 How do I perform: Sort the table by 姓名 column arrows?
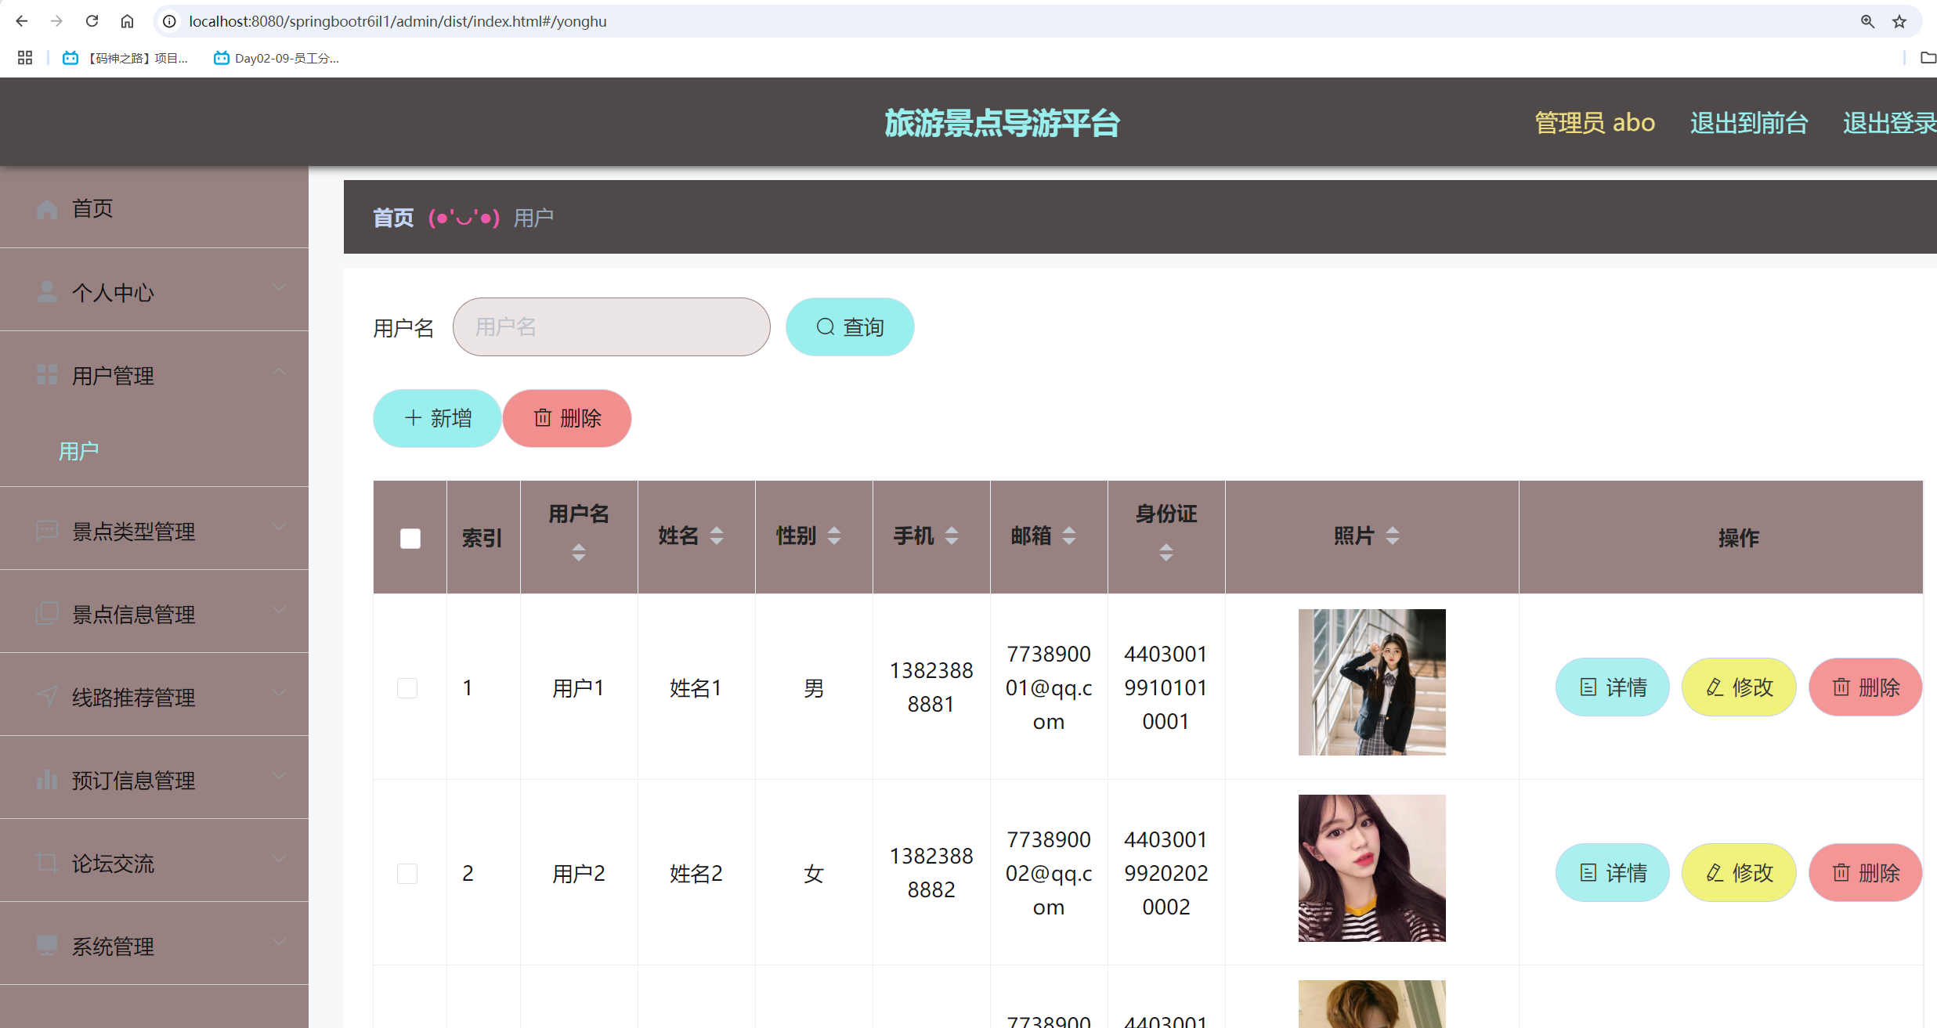click(716, 536)
